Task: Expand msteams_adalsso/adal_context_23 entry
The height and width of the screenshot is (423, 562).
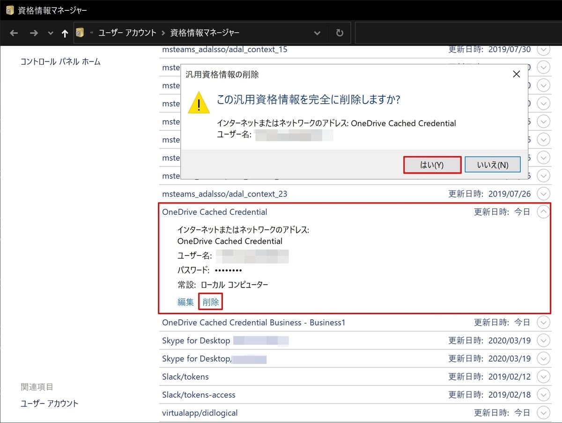Action: pos(543,194)
